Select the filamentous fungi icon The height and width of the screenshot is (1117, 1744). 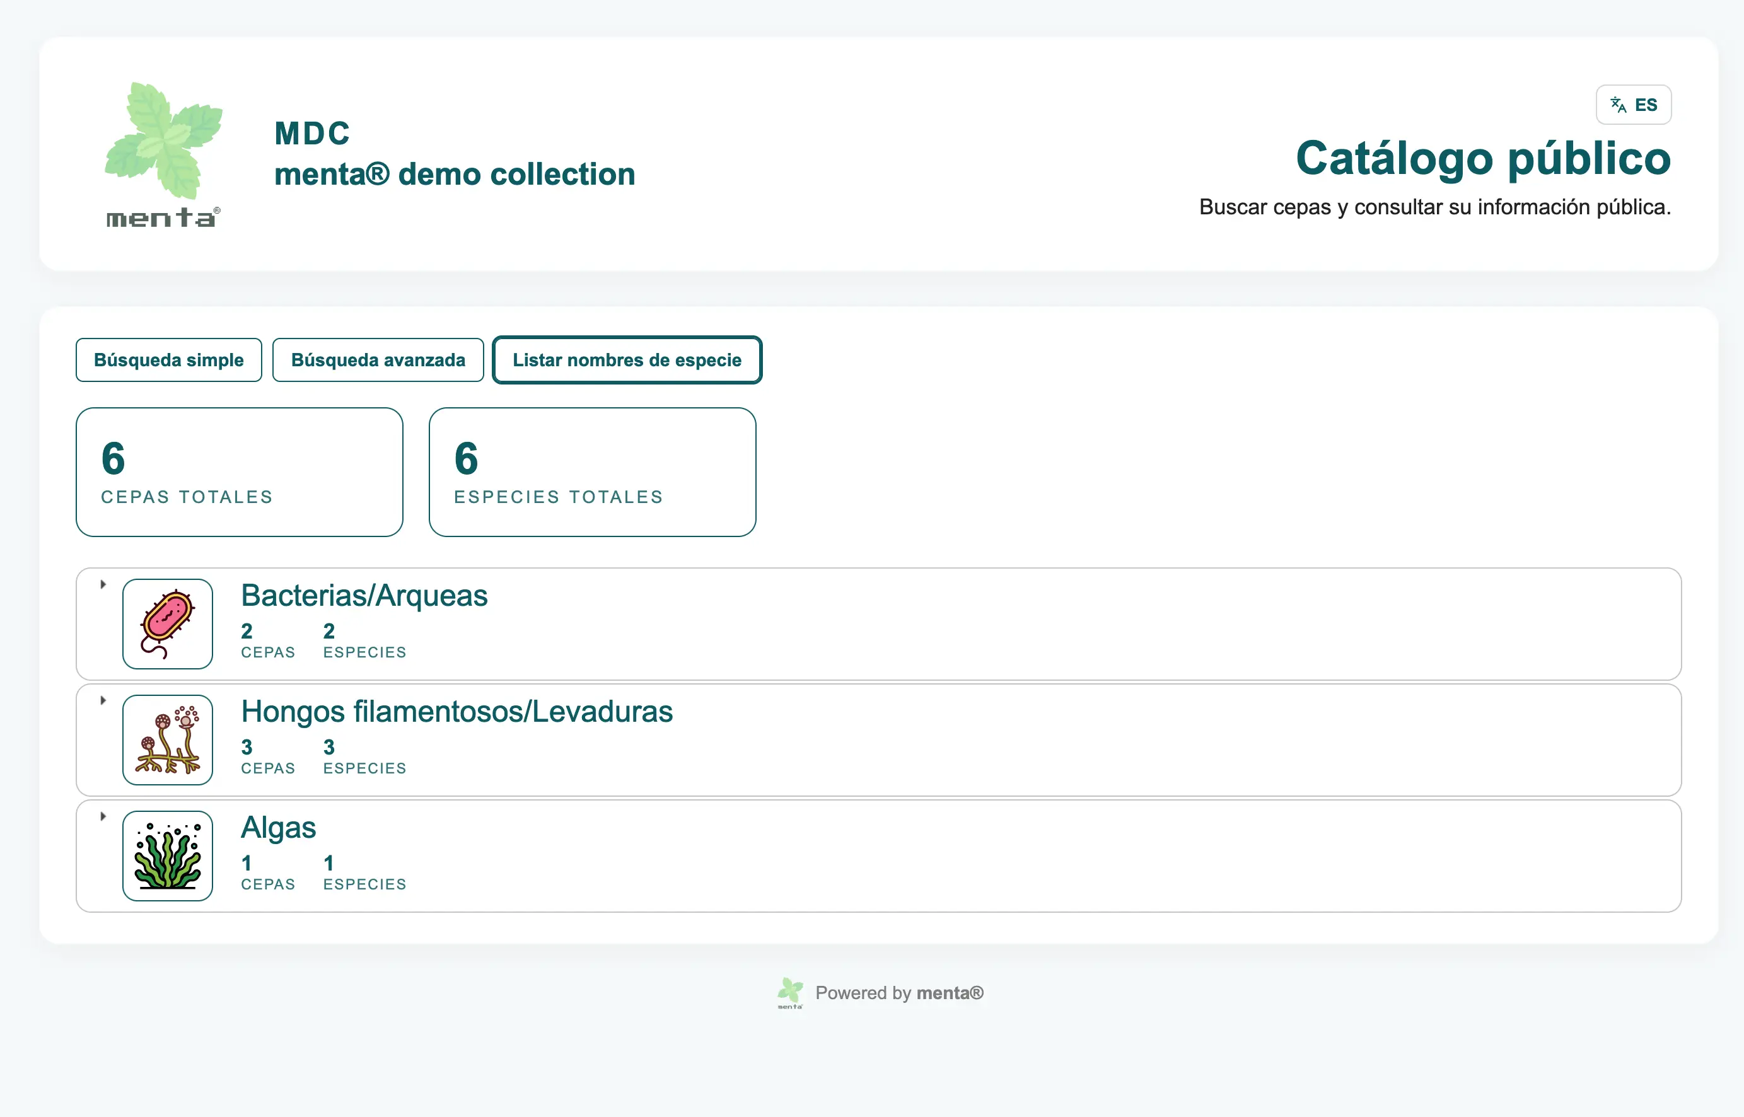coord(167,739)
